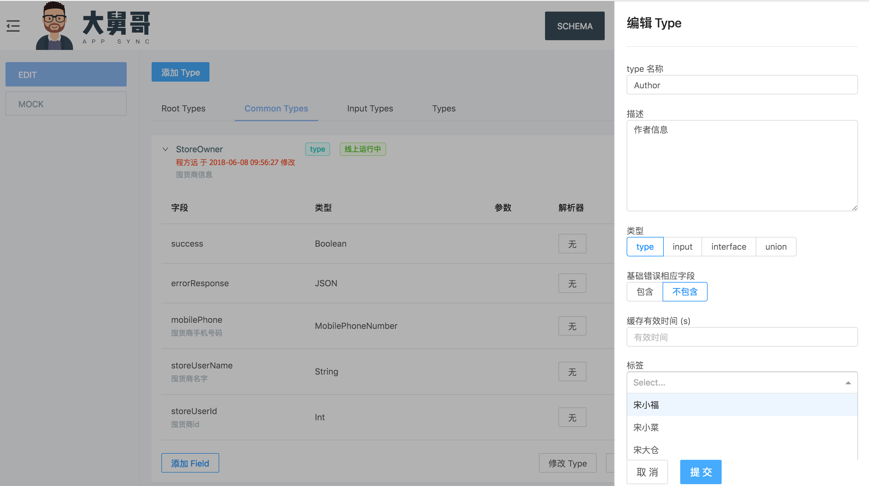Click the 添加 Field button
Viewport: 869px width, 486px height.
(190, 463)
